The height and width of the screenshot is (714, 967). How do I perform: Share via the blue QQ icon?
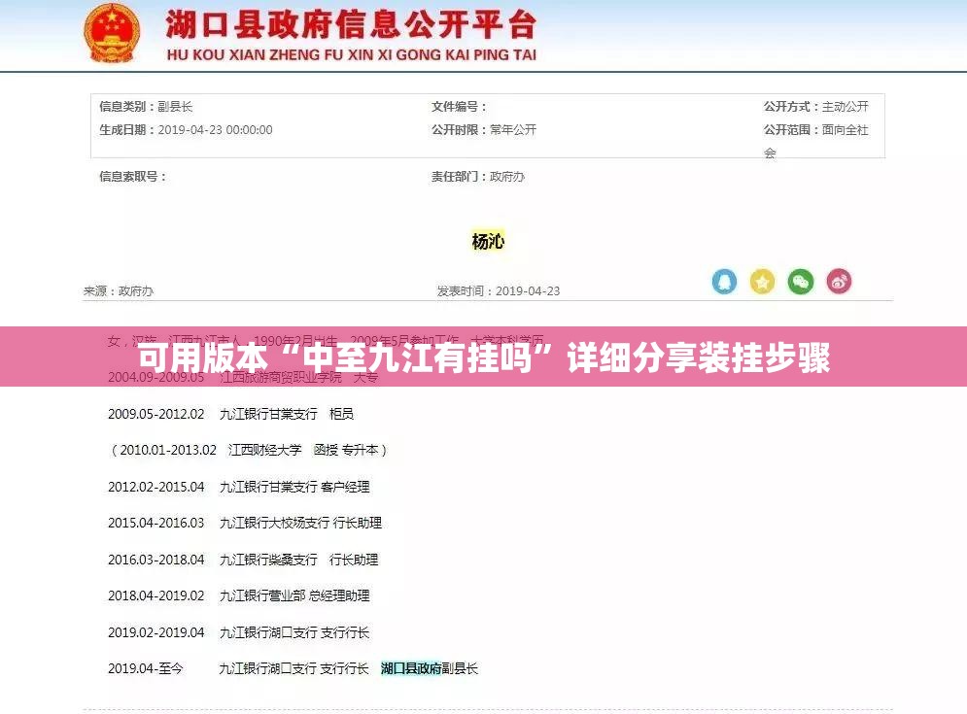pos(724,282)
